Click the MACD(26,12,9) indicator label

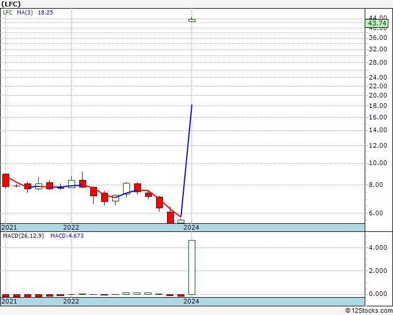pyautogui.click(x=23, y=236)
